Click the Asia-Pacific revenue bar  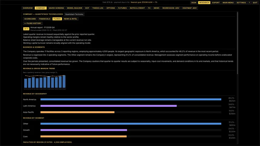(131, 112)
